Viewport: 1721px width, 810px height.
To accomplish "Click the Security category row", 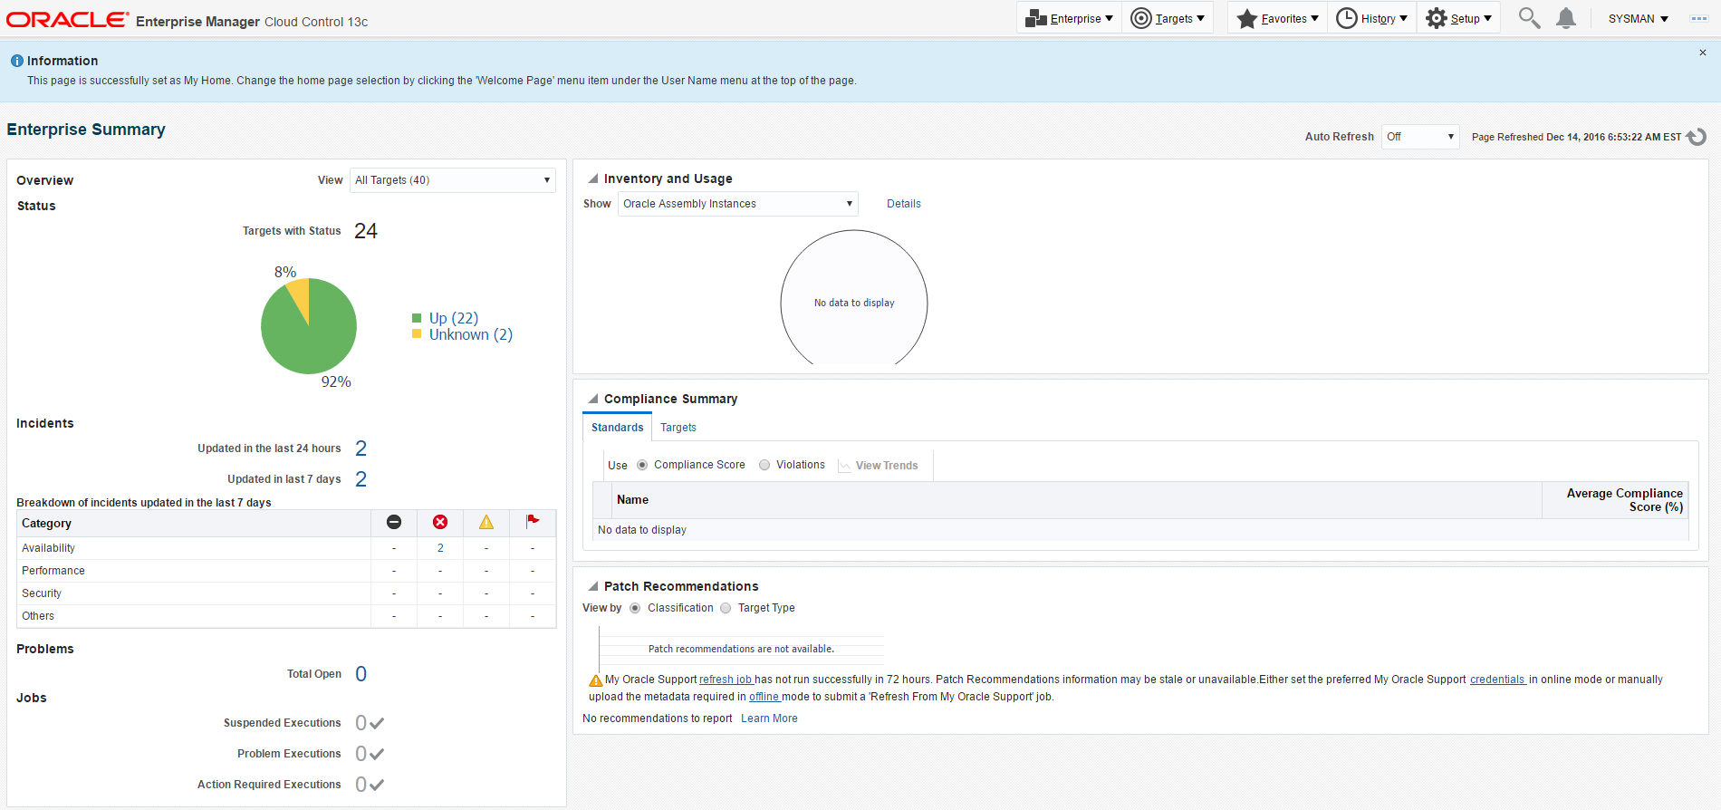I will pyautogui.click(x=287, y=593).
